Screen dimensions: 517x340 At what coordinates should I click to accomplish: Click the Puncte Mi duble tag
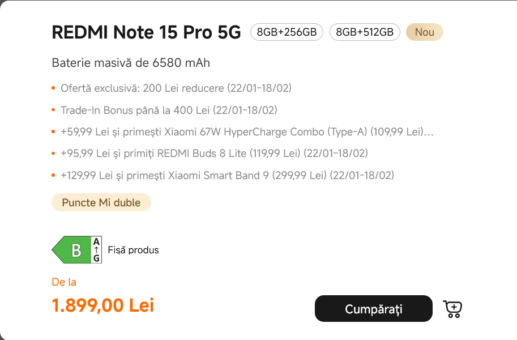pos(101,202)
